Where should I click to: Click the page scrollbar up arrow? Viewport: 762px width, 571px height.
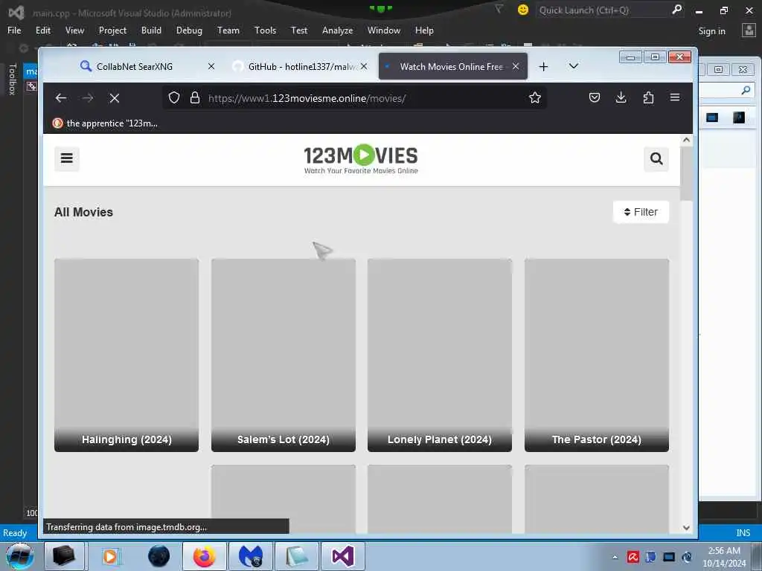(x=686, y=140)
